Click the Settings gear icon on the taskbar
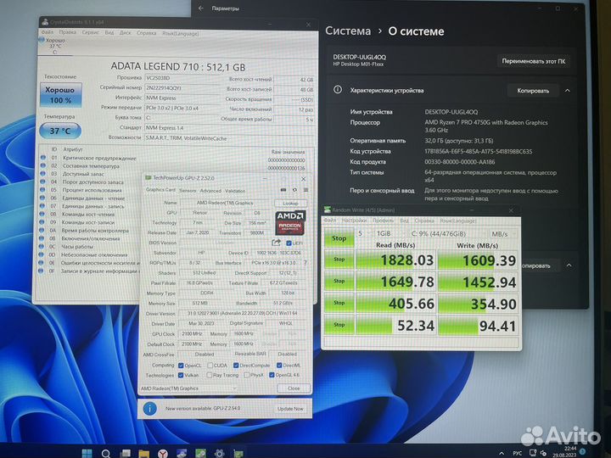This screenshot has height=458, width=611. coord(220,453)
